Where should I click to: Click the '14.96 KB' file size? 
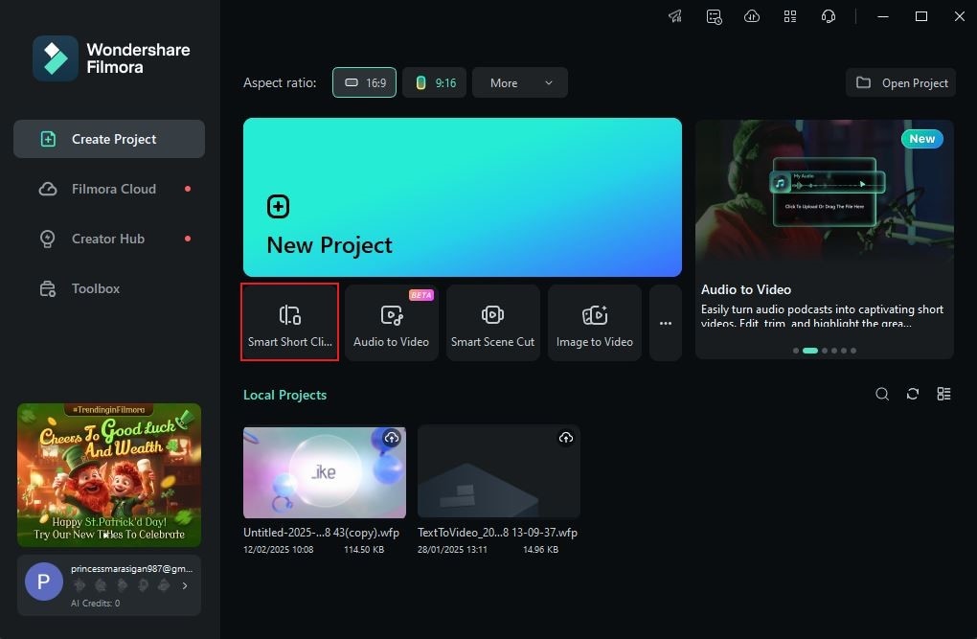coord(540,549)
